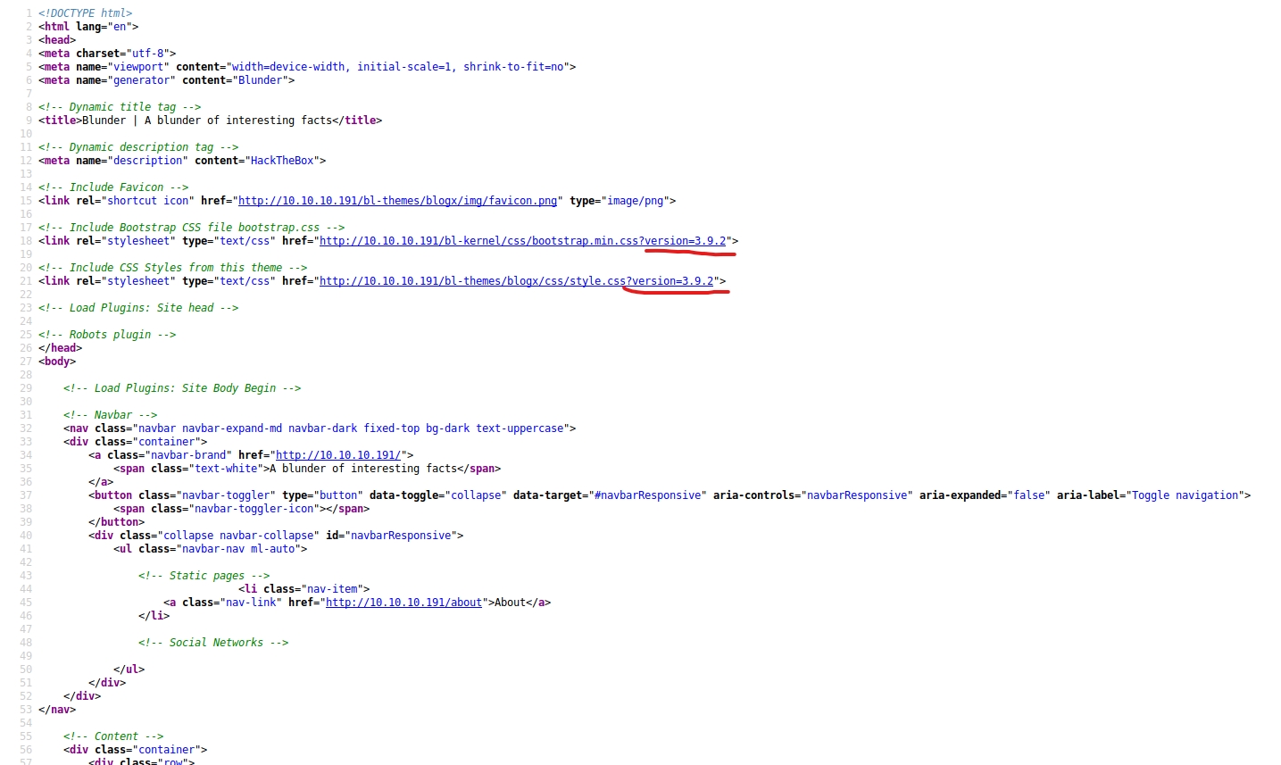This screenshot has height=765, width=1281.
Task: Click the 'Social Networks' comment
Action: click(213, 643)
